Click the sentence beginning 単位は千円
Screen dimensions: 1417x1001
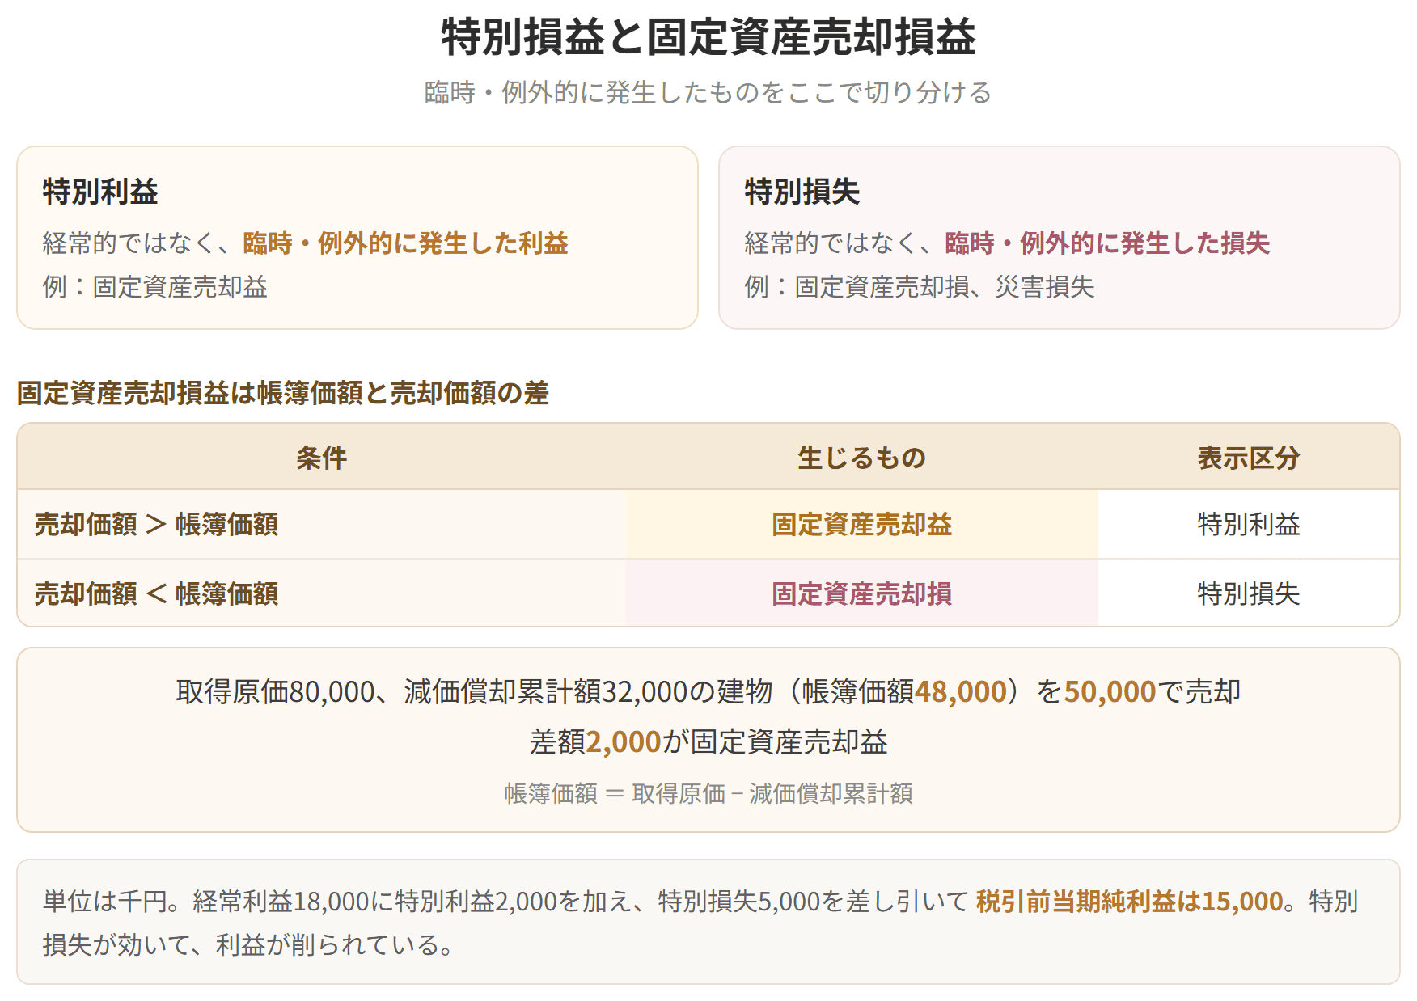coord(505,901)
